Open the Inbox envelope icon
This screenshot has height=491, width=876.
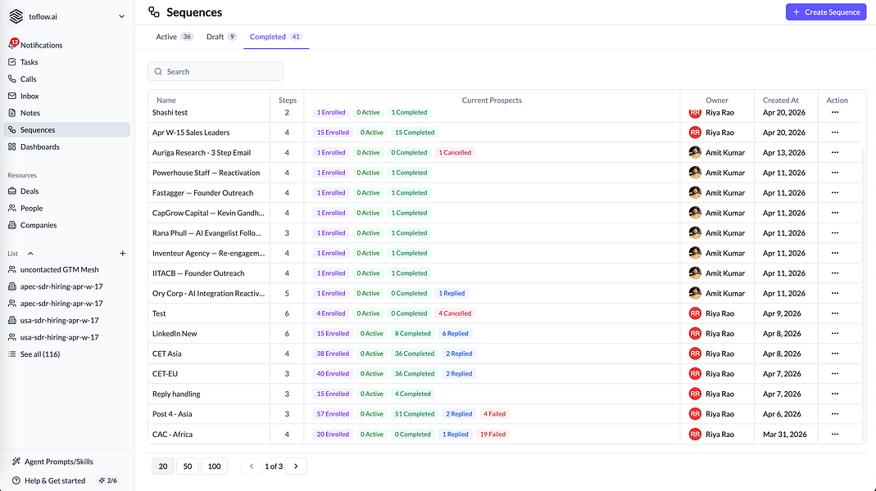[x=12, y=96]
